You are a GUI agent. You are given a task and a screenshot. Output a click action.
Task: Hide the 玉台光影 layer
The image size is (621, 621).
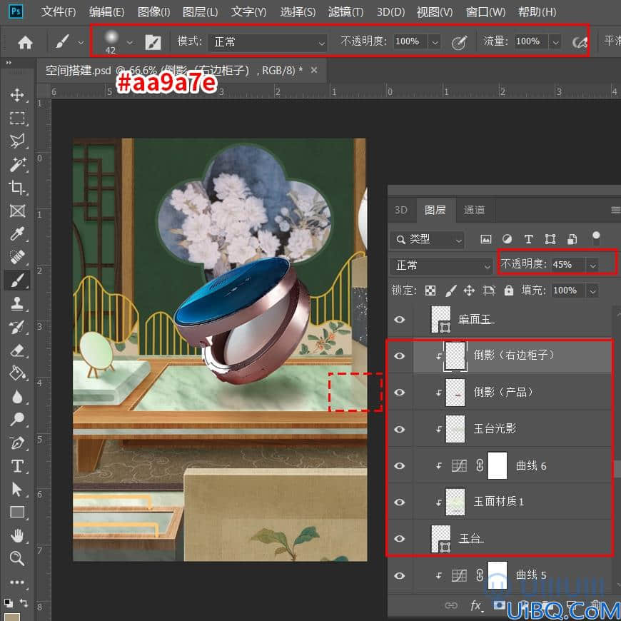pyautogui.click(x=400, y=429)
